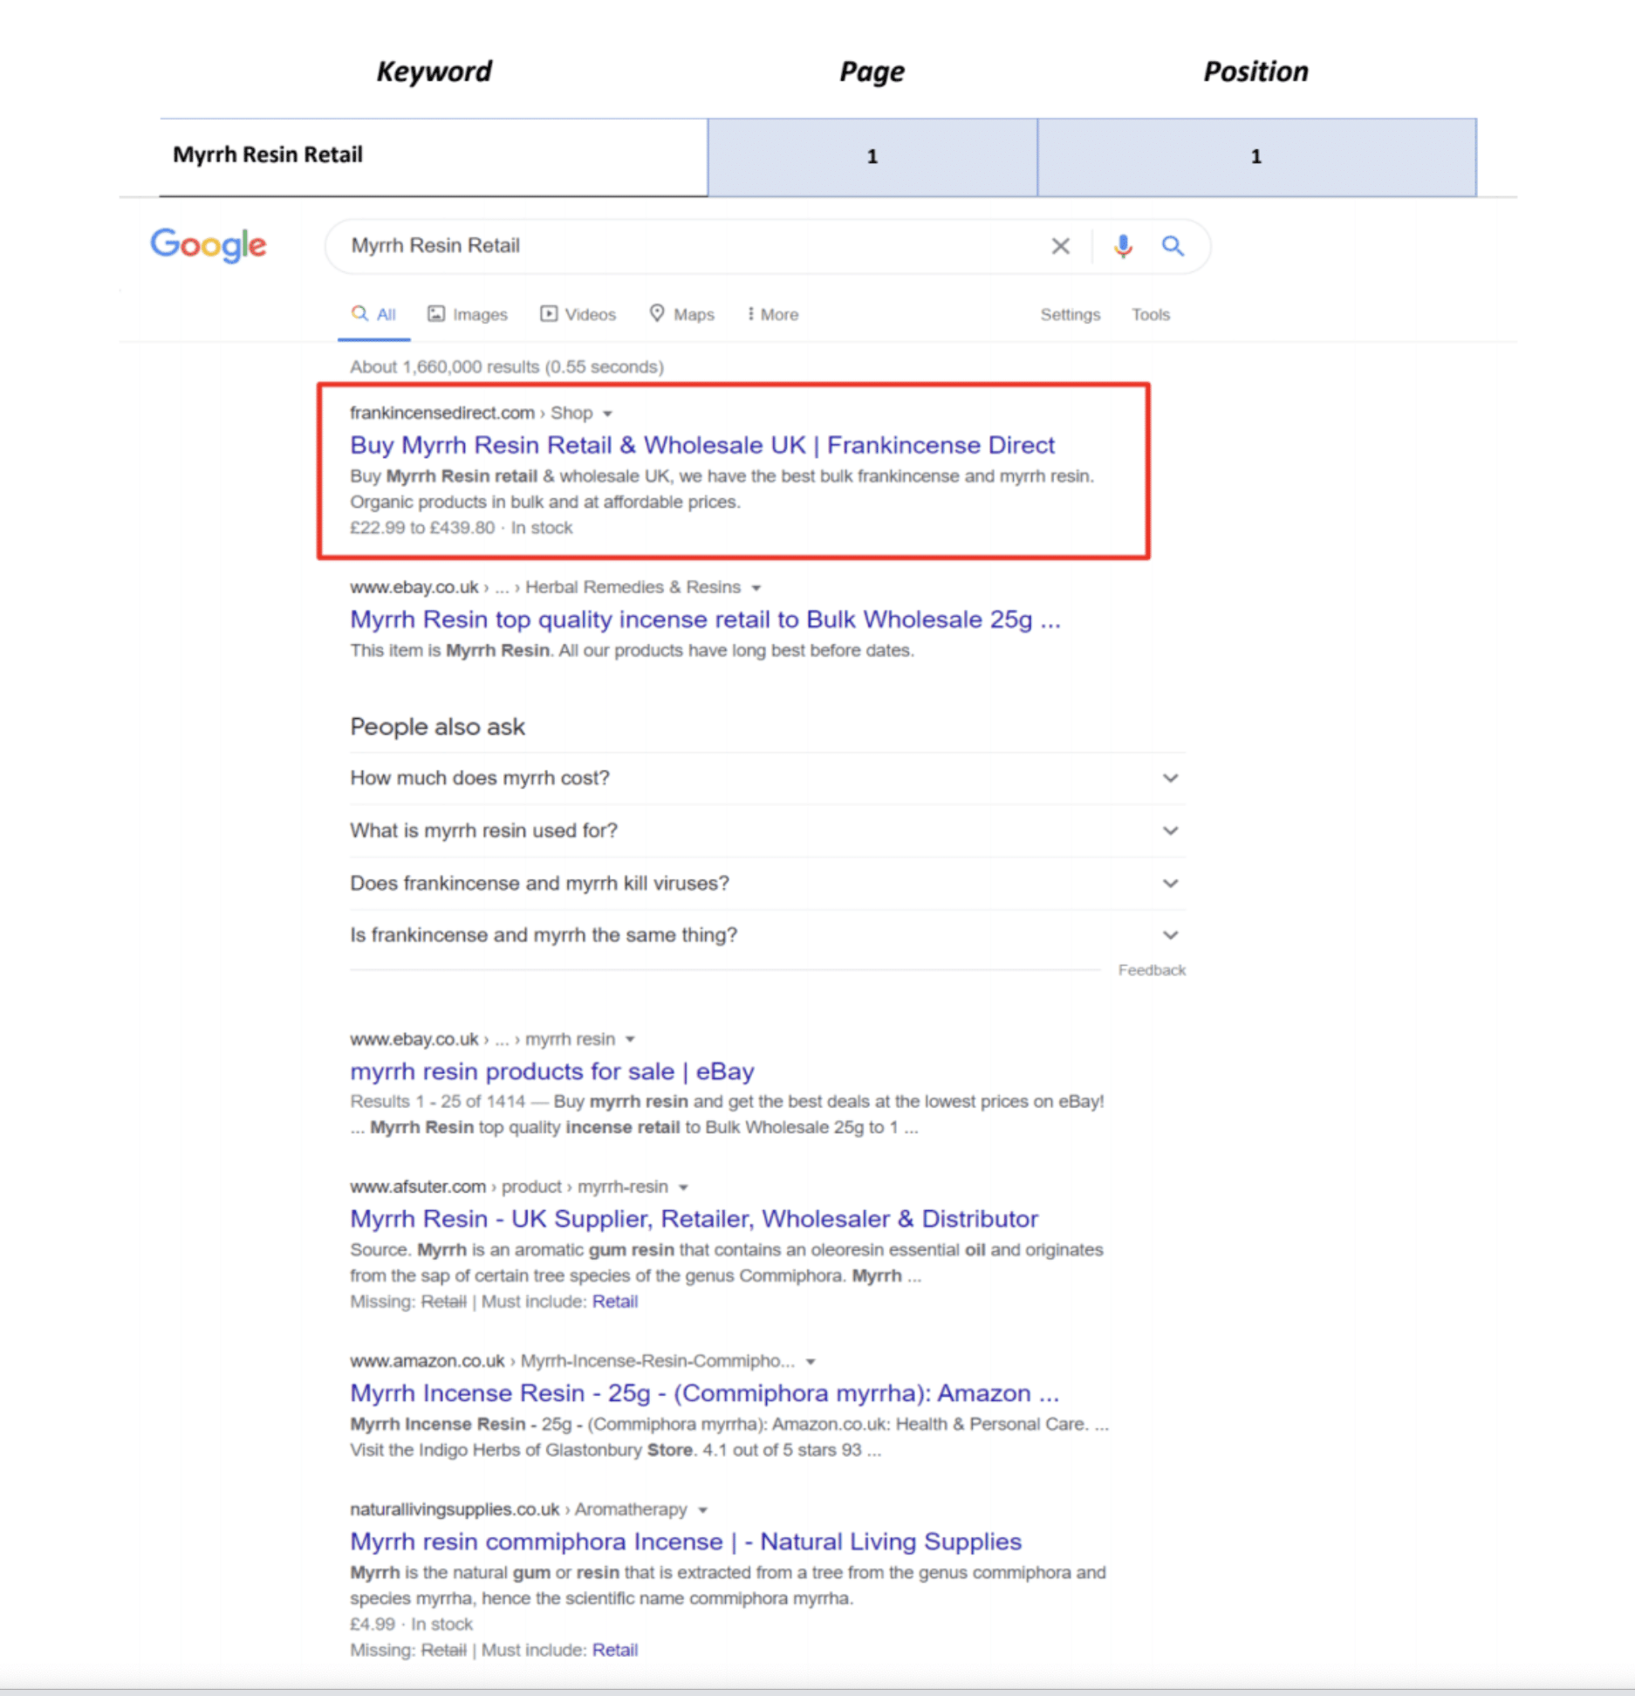The width and height of the screenshot is (1635, 1696).
Task: Open the dropdown arrow next to frankincensedirect.com Shop
Action: pyautogui.click(x=607, y=414)
